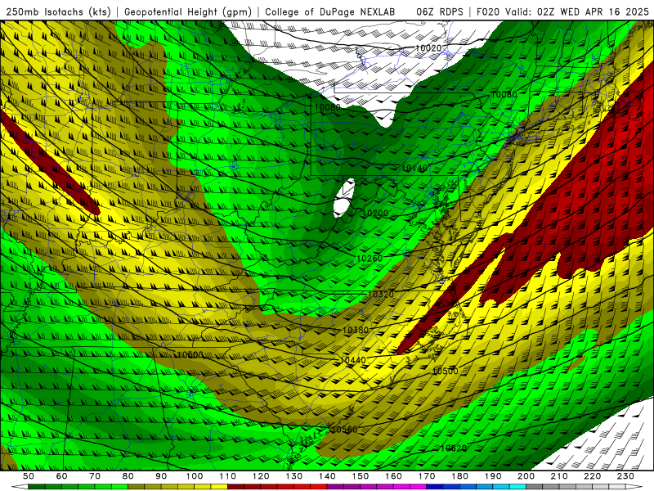Click the 180 value on the color scale
Image resolution: width=654 pixels, height=491 pixels.
[460, 476]
